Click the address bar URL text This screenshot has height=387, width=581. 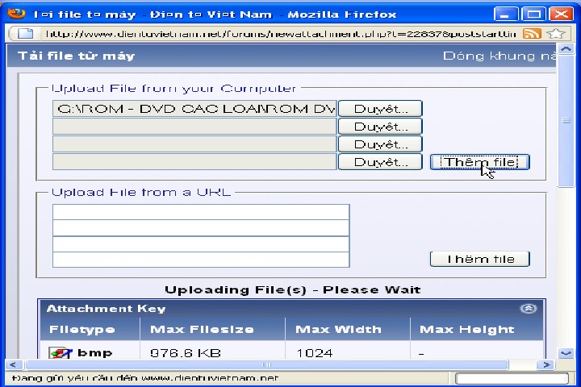coord(281,34)
